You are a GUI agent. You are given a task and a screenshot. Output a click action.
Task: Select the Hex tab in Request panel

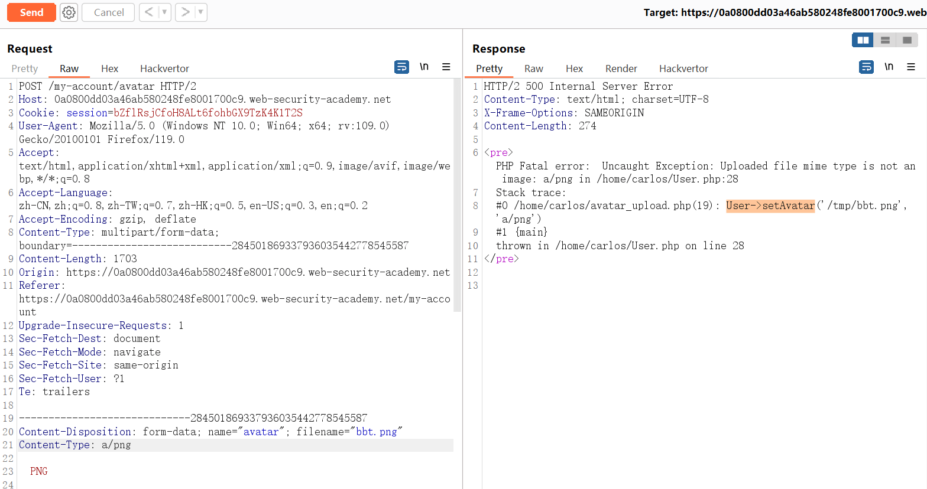pyautogui.click(x=109, y=69)
